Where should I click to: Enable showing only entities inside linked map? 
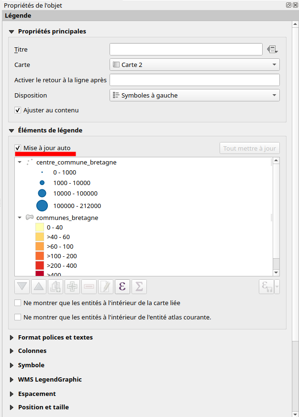point(18,303)
